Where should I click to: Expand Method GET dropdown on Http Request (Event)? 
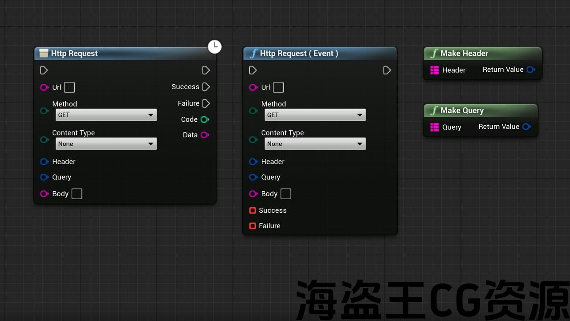315,115
